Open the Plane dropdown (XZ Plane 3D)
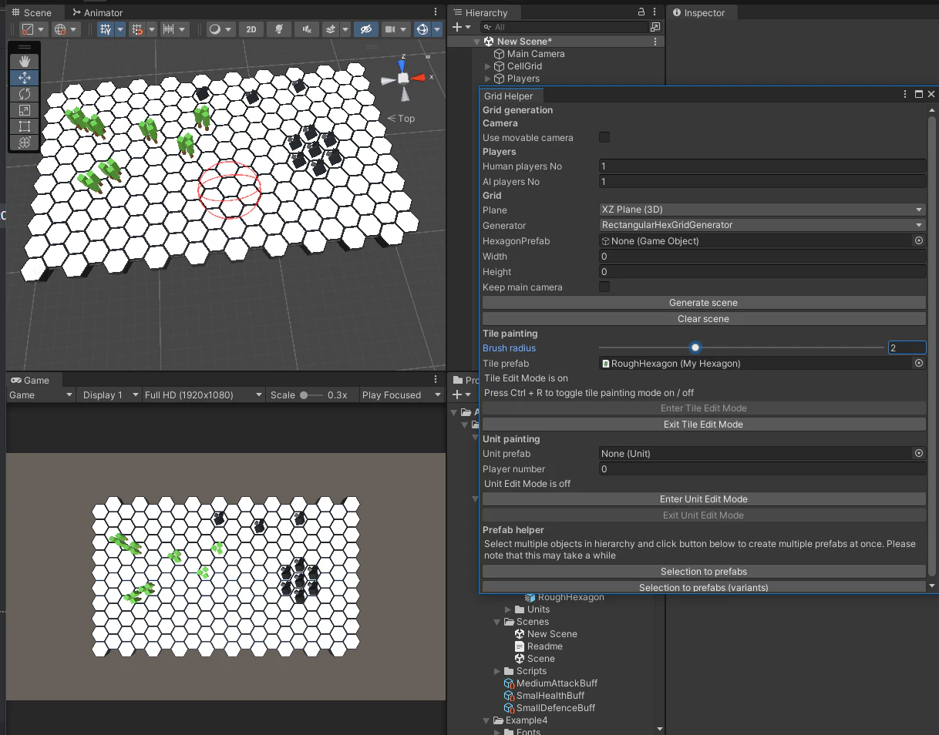 (762, 210)
